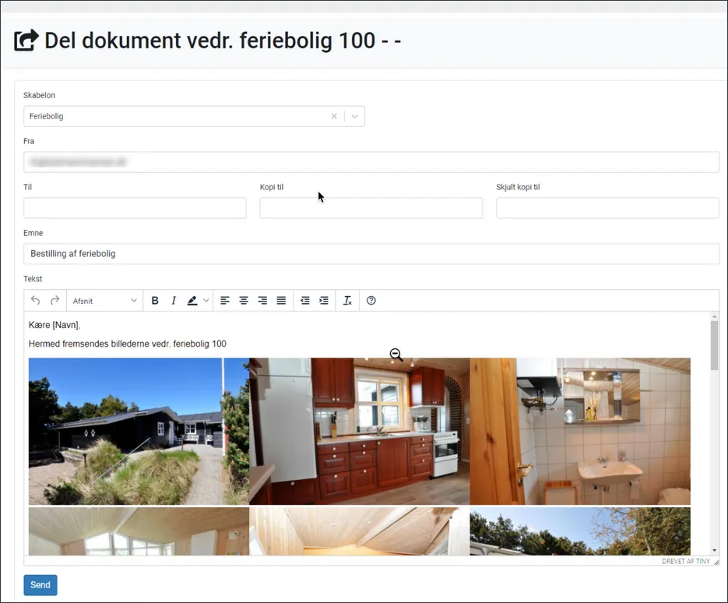Open the highlight color dropdown arrow

[206, 301]
